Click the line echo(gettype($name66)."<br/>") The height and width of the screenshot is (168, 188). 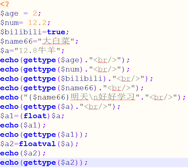[x=72, y=88]
